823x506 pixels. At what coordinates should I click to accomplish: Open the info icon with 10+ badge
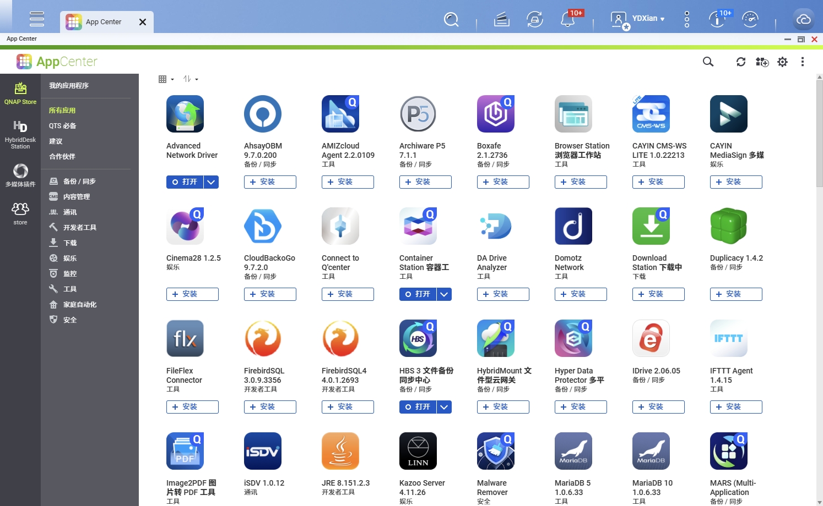[717, 19]
